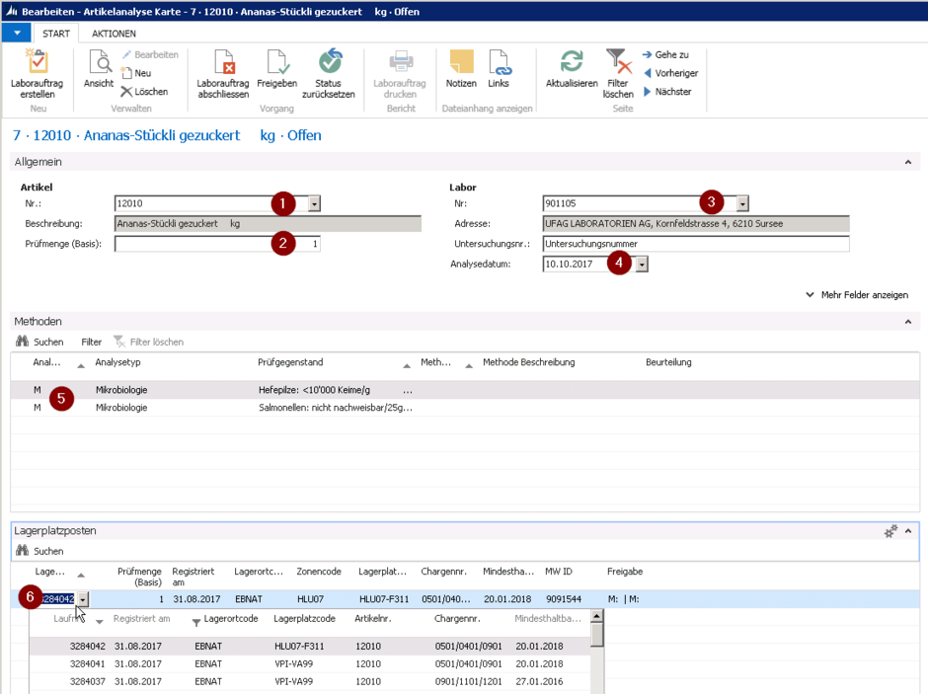The image size is (928, 694).
Task: Collapse the Methoden section
Action: coord(908,321)
